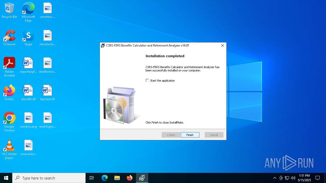Image resolution: width=326 pixels, height=183 pixels.
Task: Select the cameno.png file icon
Action: point(28,120)
